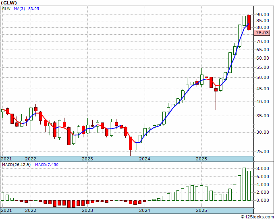Viewport: 274px width, 220px height.
Task: Click the 55.00 price axis label
Action: [262, 67]
